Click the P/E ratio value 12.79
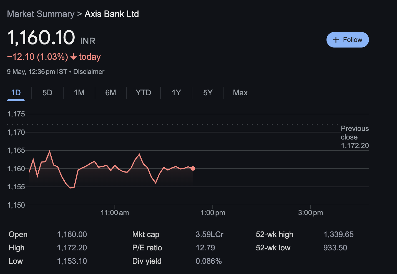This screenshot has width=397, height=274. (x=205, y=248)
